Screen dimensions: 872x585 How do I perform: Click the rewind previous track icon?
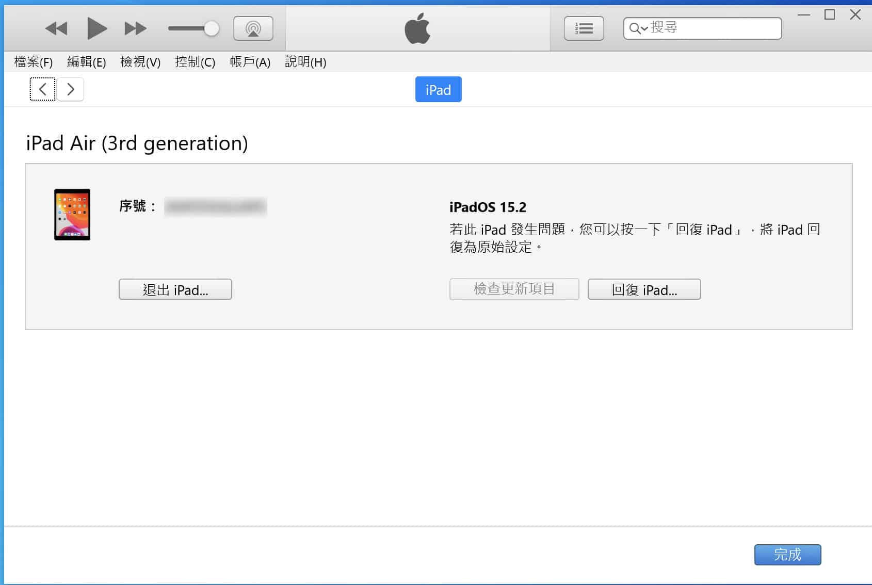click(x=56, y=28)
